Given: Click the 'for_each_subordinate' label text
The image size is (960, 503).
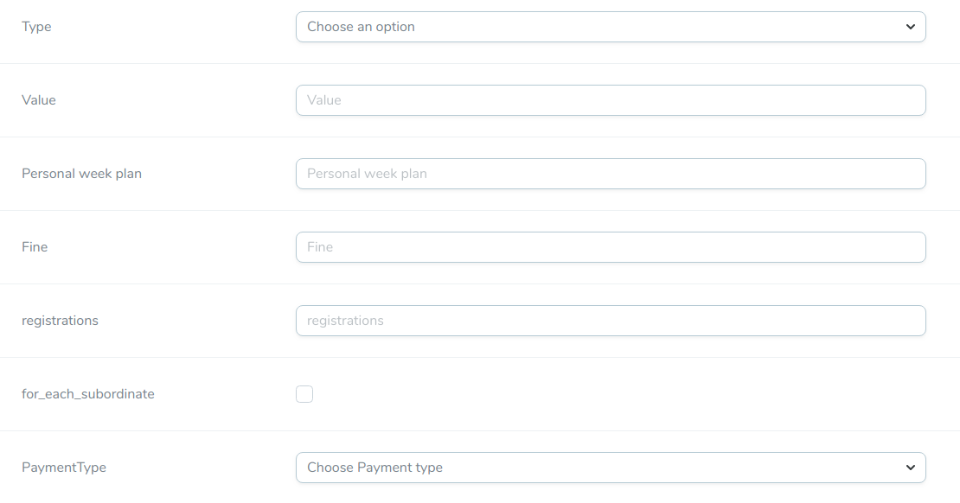Looking at the screenshot, I should point(88,394).
